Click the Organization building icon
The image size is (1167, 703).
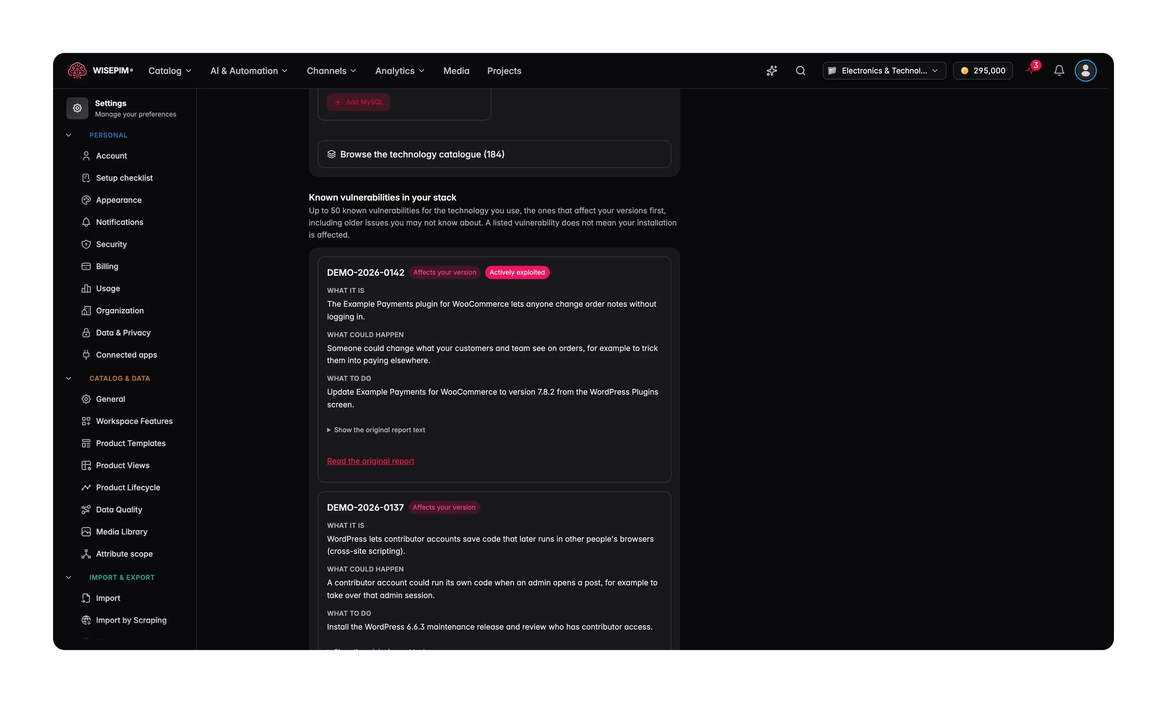[86, 311]
